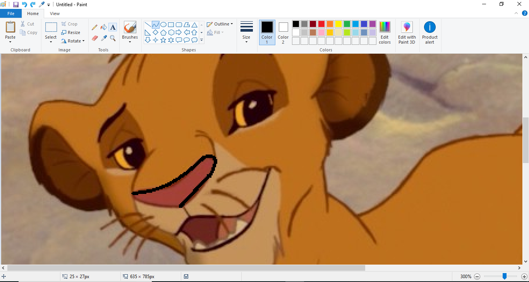The height and width of the screenshot is (282, 529).
Task: Pick the Pentagon shape
Action: (163, 32)
